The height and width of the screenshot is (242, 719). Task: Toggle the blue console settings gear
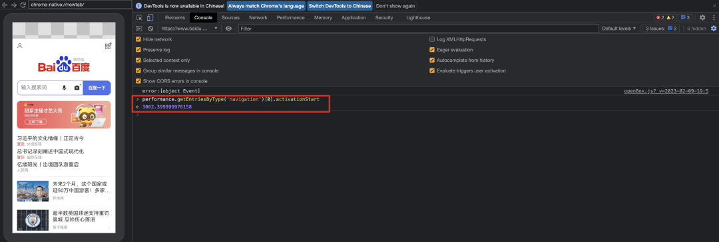click(714, 29)
